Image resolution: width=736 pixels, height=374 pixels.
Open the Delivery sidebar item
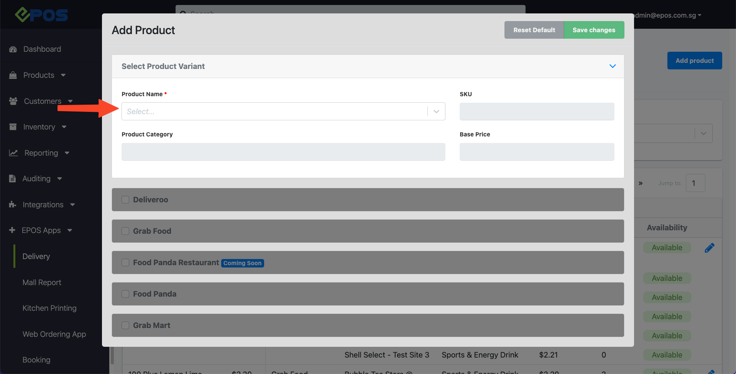click(36, 256)
